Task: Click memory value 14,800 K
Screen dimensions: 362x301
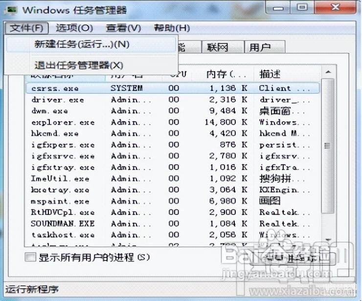Action: point(226,122)
